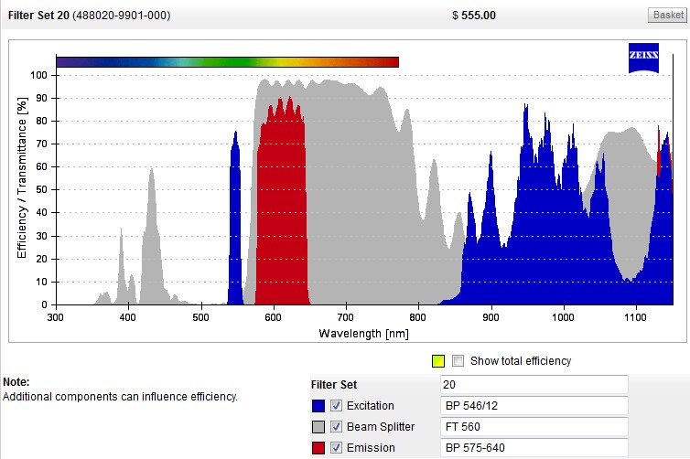Click the Excitation field BP 546/12
The image size is (690, 459).
tap(534, 405)
